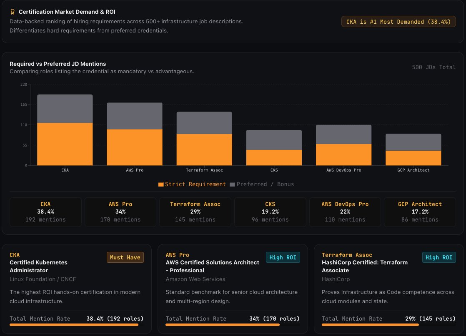Image resolution: width=466 pixels, height=336 pixels.
Task: Open the CKS 19.2% stat tile
Action: pyautogui.click(x=270, y=212)
